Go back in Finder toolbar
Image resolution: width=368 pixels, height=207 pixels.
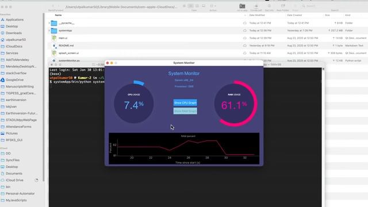[53, 6]
